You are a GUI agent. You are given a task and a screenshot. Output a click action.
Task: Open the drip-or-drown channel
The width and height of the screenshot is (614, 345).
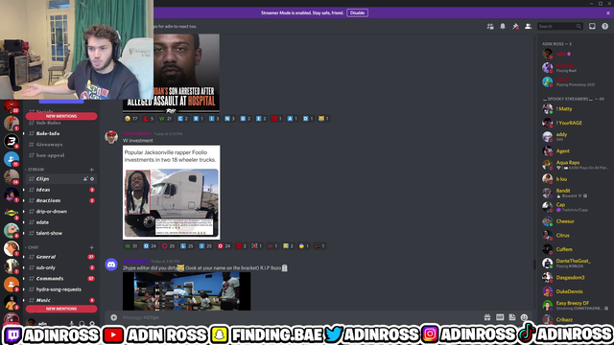click(x=61, y=211)
